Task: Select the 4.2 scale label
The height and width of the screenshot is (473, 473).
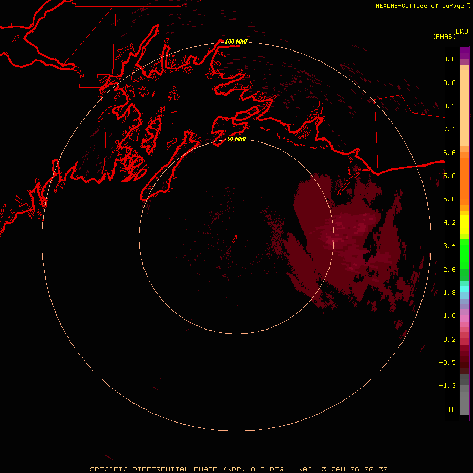Action: pyautogui.click(x=449, y=223)
